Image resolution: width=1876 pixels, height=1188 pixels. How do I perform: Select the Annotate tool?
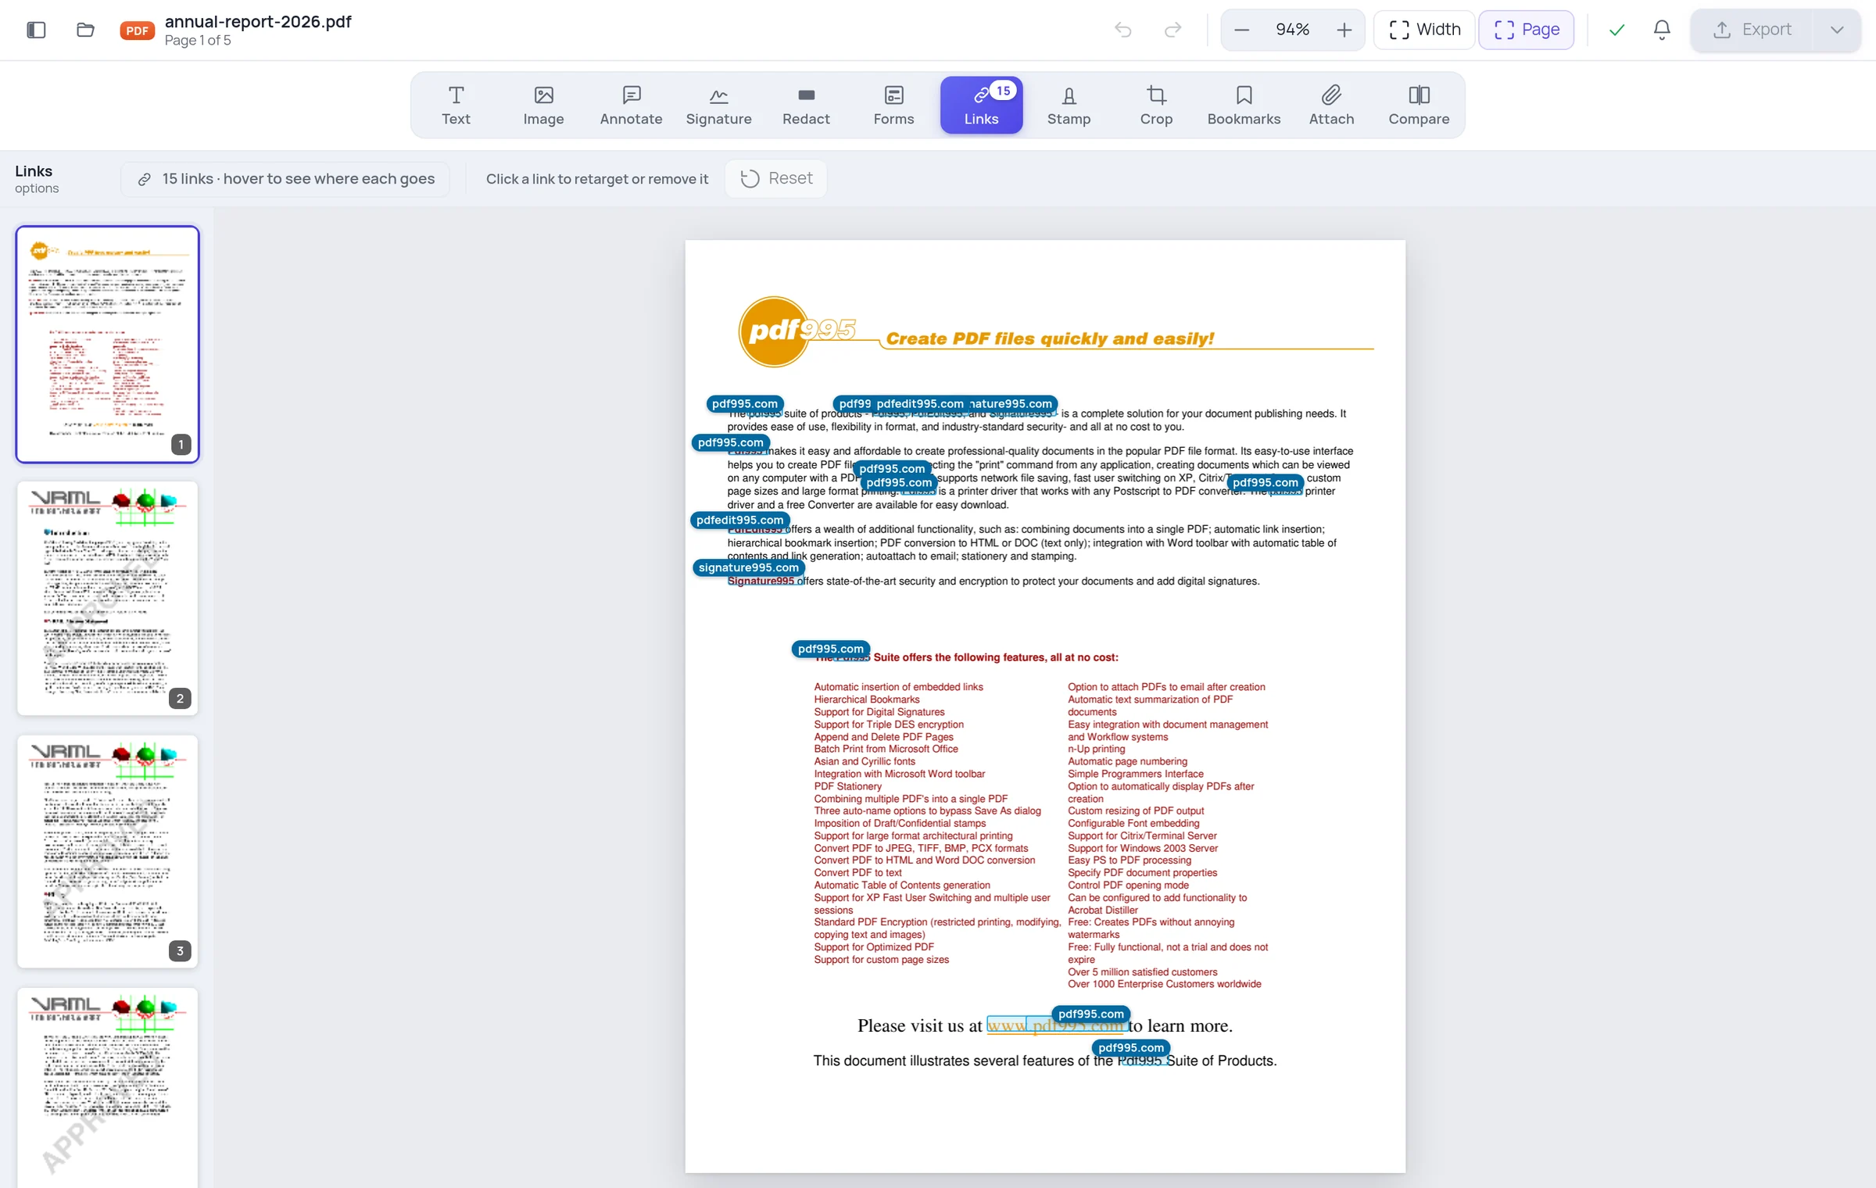point(631,106)
